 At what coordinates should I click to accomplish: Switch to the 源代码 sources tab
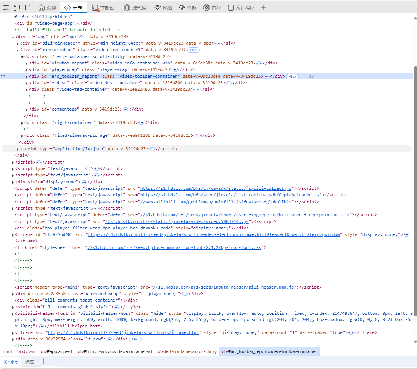point(135,8)
